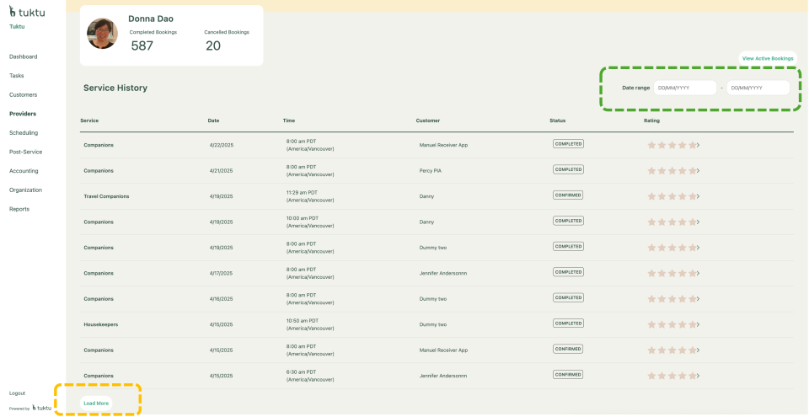The height and width of the screenshot is (417, 809).
Task: Click third rating star in Travel Companions row
Action: coord(672,196)
